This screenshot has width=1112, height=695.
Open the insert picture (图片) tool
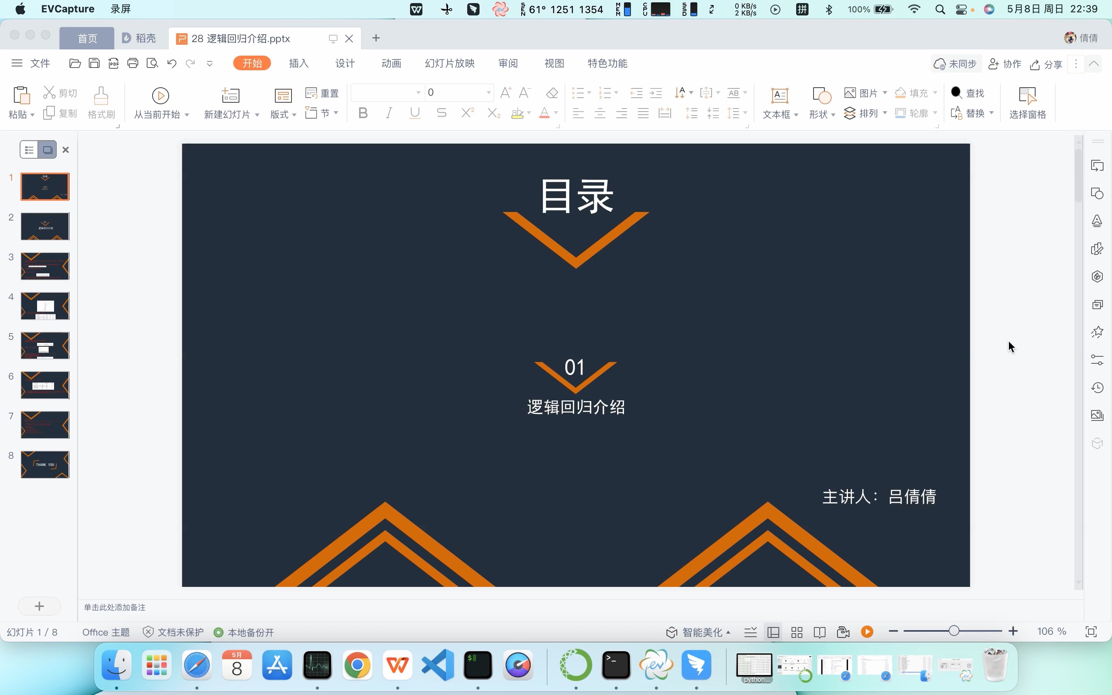tap(864, 92)
